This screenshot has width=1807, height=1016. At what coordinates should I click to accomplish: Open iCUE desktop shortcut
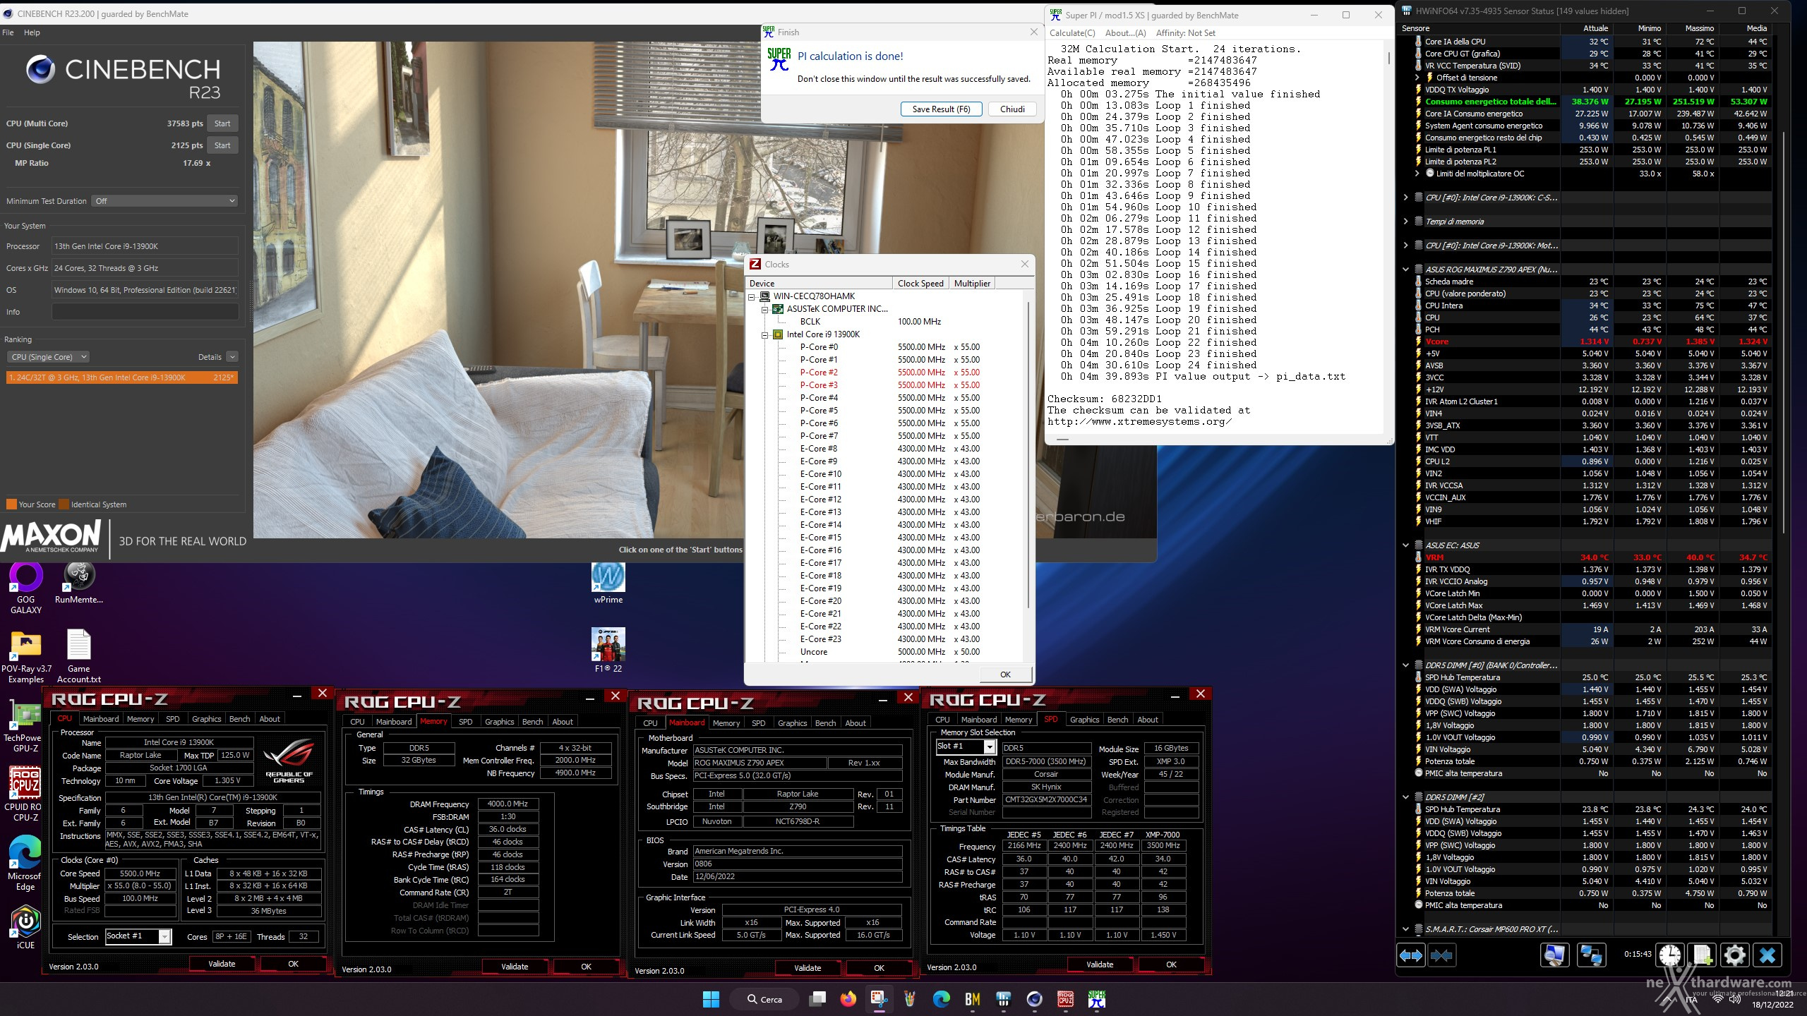[x=25, y=929]
